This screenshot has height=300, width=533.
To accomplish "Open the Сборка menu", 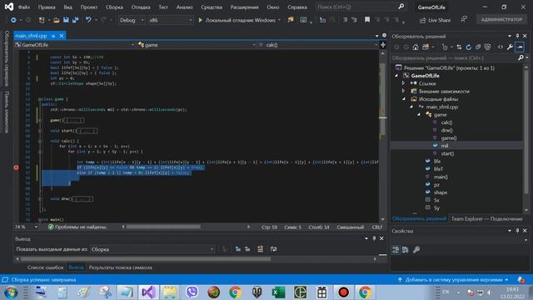I will pos(114,7).
